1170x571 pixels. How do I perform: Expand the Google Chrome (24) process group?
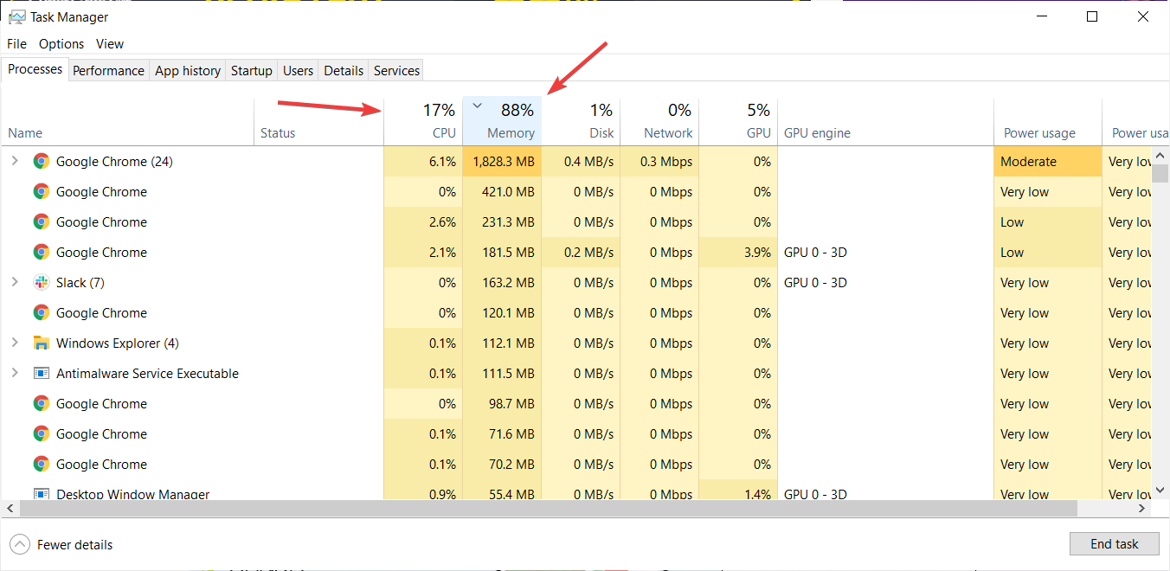[x=14, y=161]
